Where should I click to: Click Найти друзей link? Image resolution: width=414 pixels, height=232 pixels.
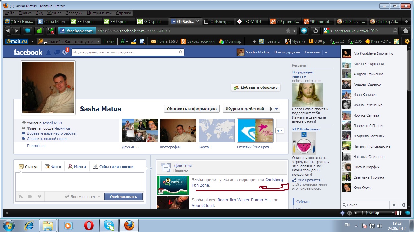(x=287, y=52)
